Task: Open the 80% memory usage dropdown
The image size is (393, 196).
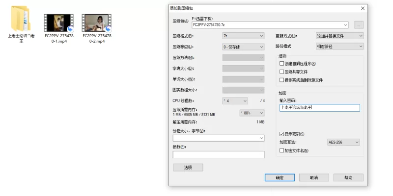Action: [251, 113]
